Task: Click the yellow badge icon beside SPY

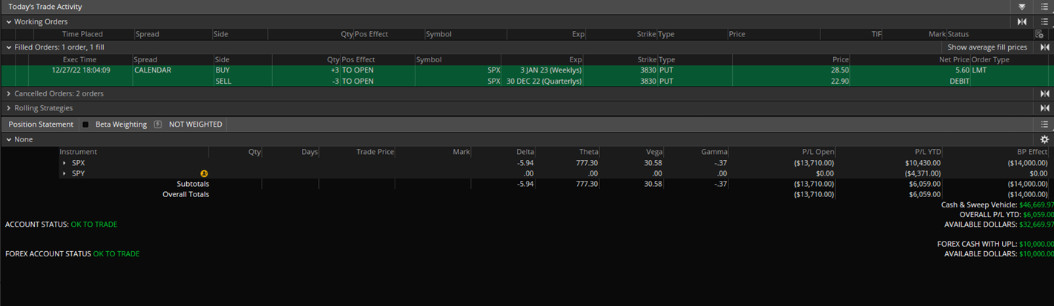Action: pyautogui.click(x=204, y=173)
